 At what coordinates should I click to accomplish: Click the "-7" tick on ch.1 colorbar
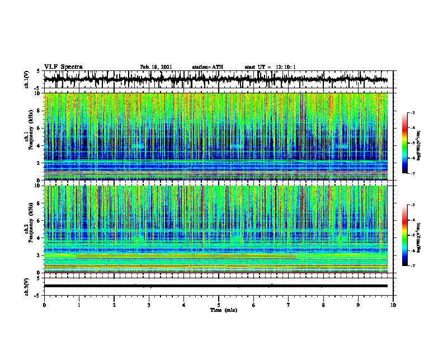pyautogui.click(x=413, y=173)
